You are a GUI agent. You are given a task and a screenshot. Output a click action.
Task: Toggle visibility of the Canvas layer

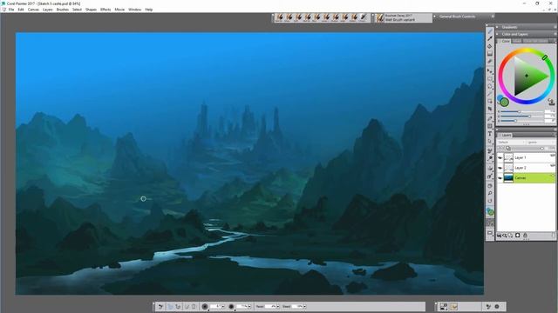tap(500, 177)
